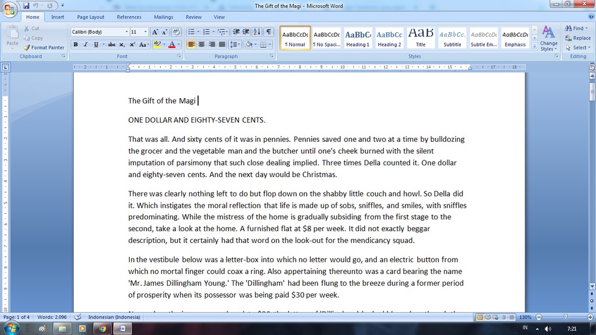Click the Find button

click(x=576, y=28)
